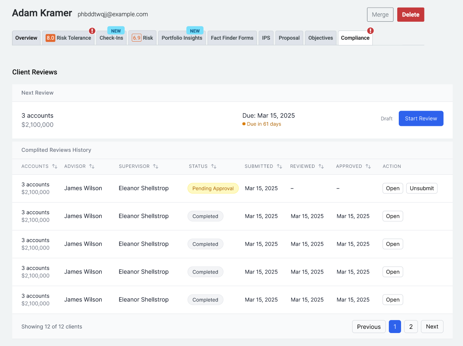Viewport: 463px width, 346px height.
Task: Click the Status column sort icon
Action: 214,166
